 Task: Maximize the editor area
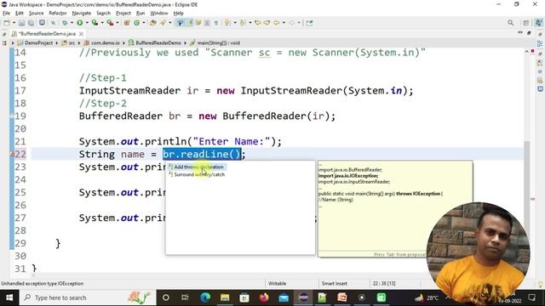click(529, 33)
